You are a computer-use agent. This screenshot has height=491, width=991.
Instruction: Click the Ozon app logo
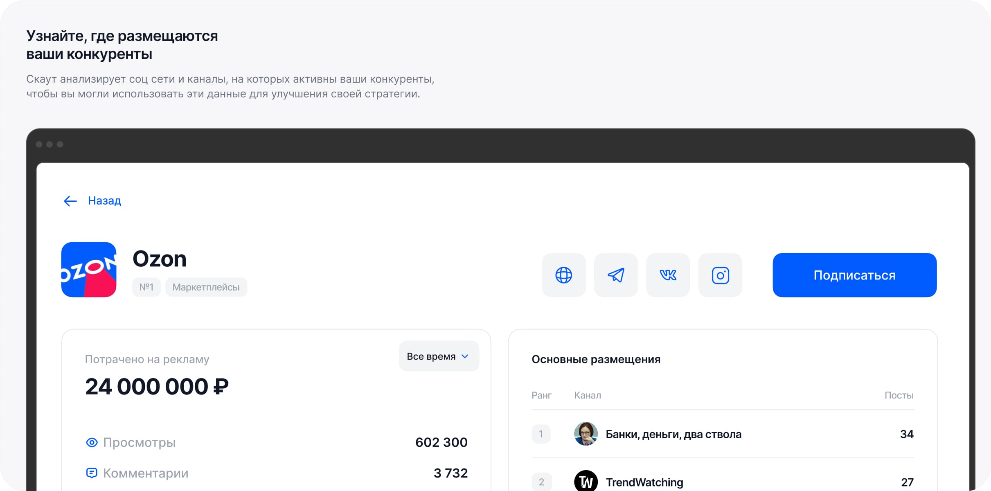tap(88, 269)
